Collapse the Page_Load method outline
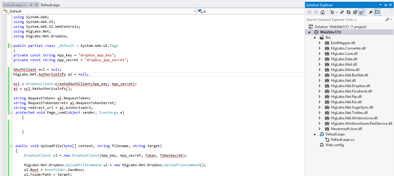394x176 pixels. tap(11, 113)
